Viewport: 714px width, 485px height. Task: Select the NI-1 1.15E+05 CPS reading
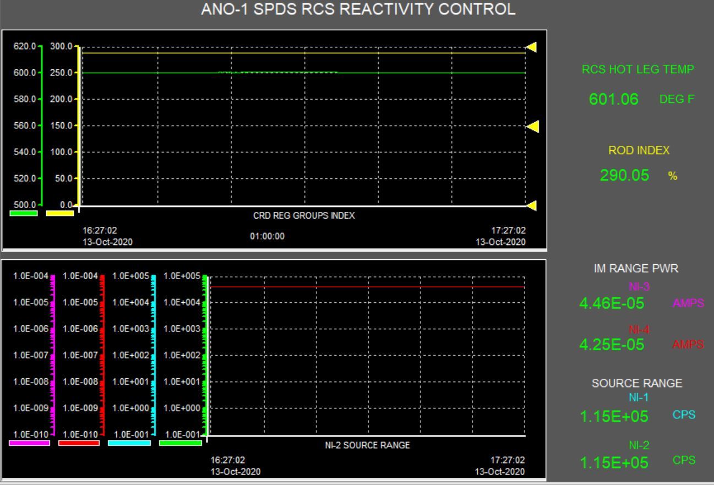point(614,417)
